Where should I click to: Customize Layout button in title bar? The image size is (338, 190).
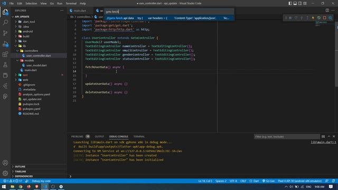pyautogui.click(x=305, y=3)
